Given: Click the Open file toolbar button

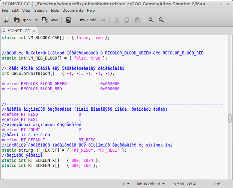Looking at the screenshot, I should pos(22,20).
